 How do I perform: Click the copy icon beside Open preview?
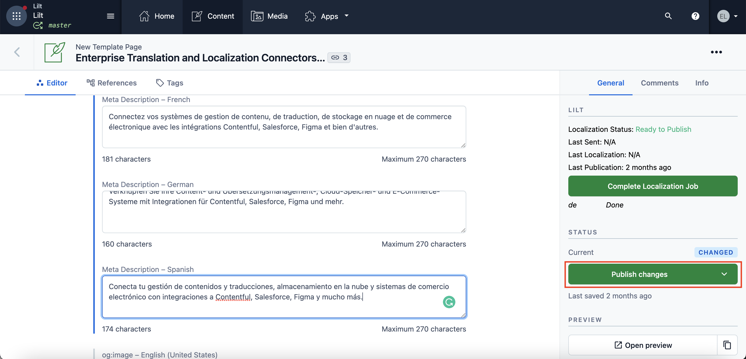tap(727, 345)
